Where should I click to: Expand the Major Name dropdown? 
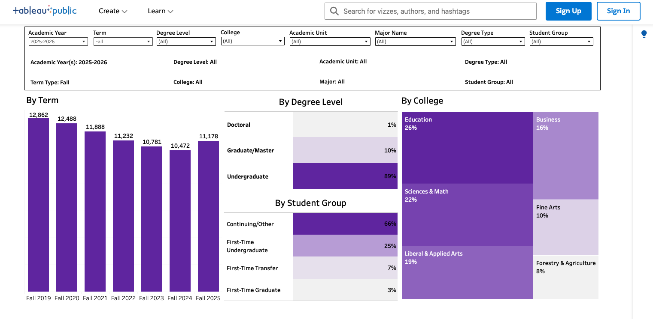[415, 42]
